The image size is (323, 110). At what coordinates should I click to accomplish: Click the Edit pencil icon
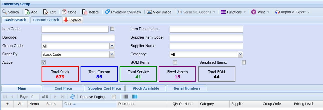[x=46, y=12]
